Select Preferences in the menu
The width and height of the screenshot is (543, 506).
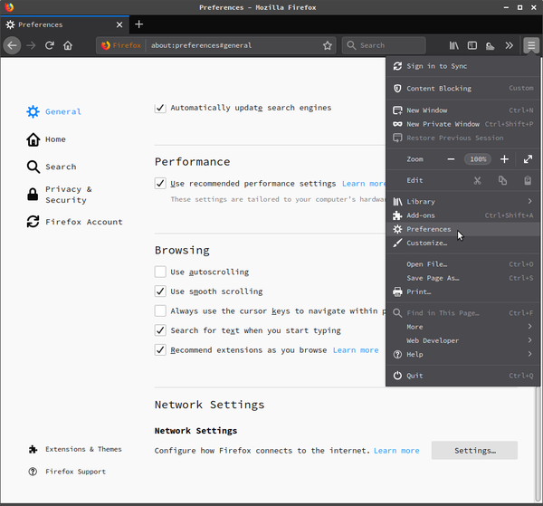[x=463, y=229]
